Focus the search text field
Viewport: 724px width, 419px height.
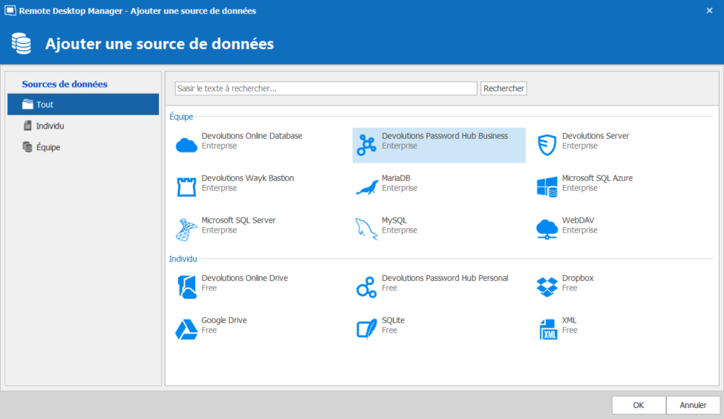pos(326,88)
